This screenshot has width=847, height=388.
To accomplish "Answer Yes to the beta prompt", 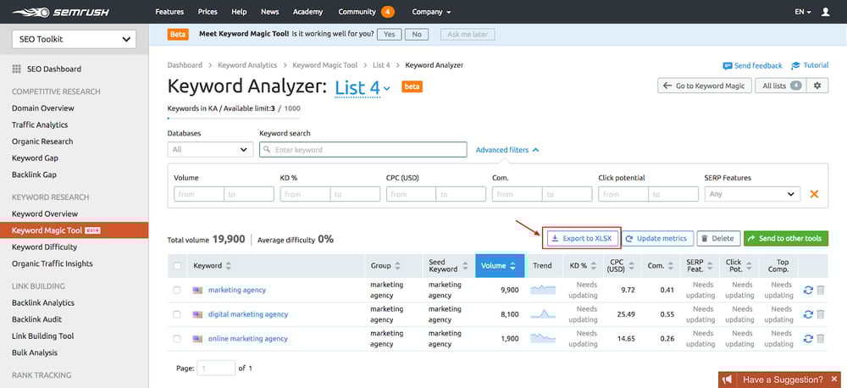I will [x=389, y=34].
